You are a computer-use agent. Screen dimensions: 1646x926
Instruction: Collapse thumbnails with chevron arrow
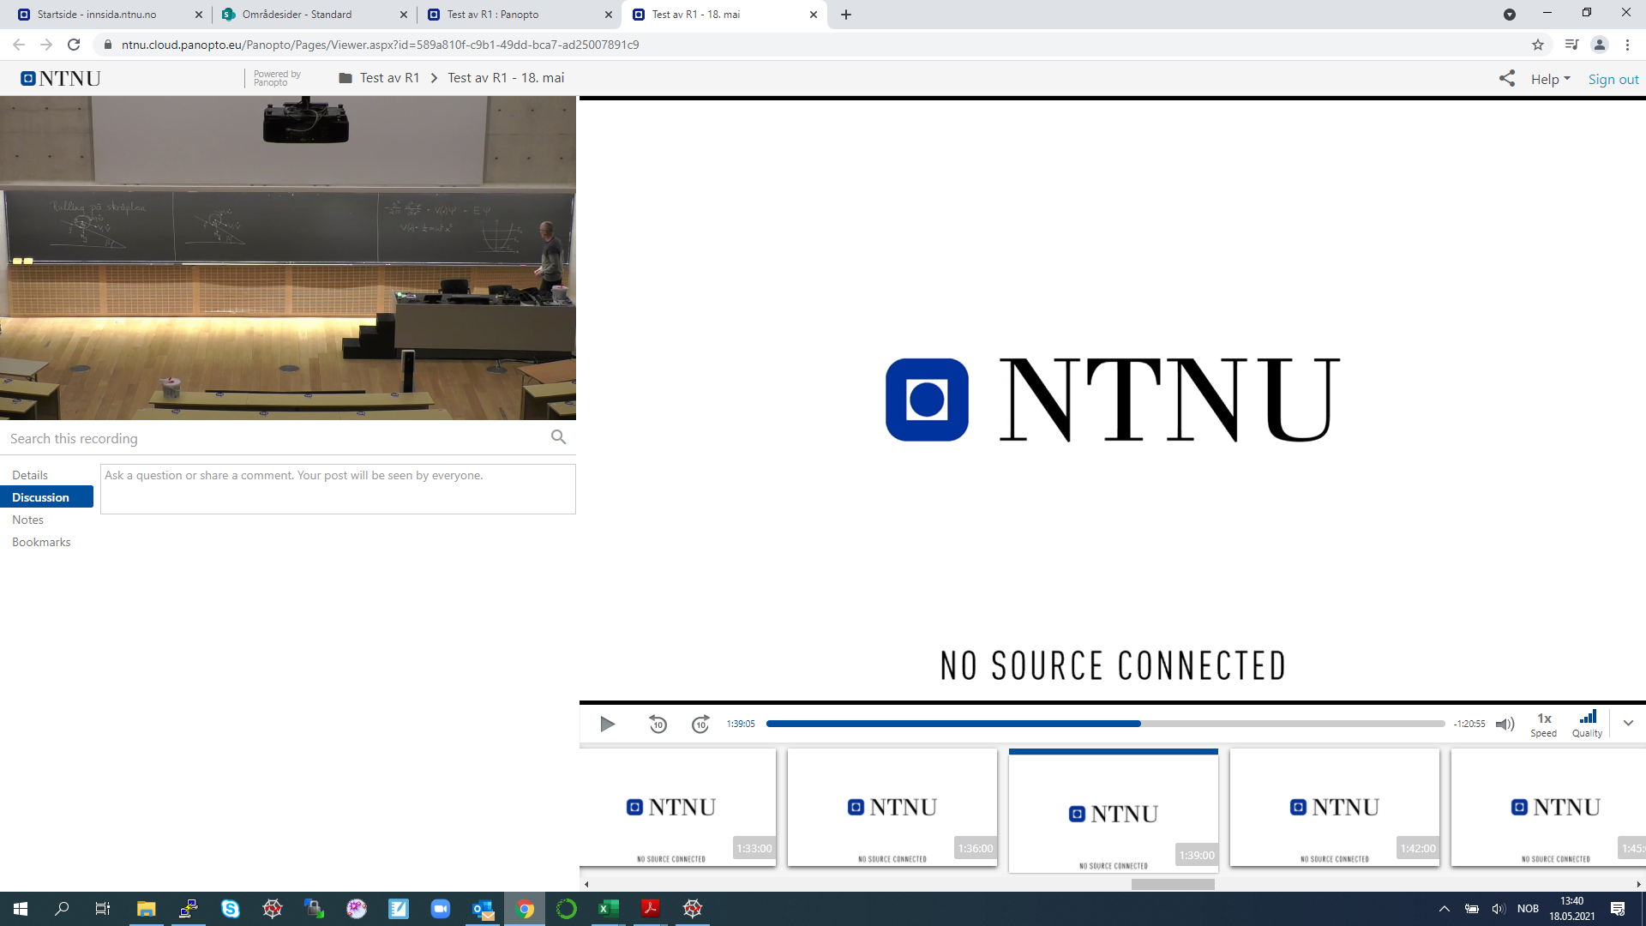coord(1628,723)
